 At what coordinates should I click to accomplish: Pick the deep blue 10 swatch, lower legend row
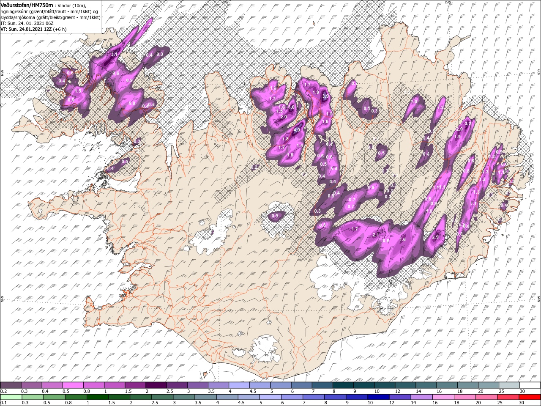[378, 397]
